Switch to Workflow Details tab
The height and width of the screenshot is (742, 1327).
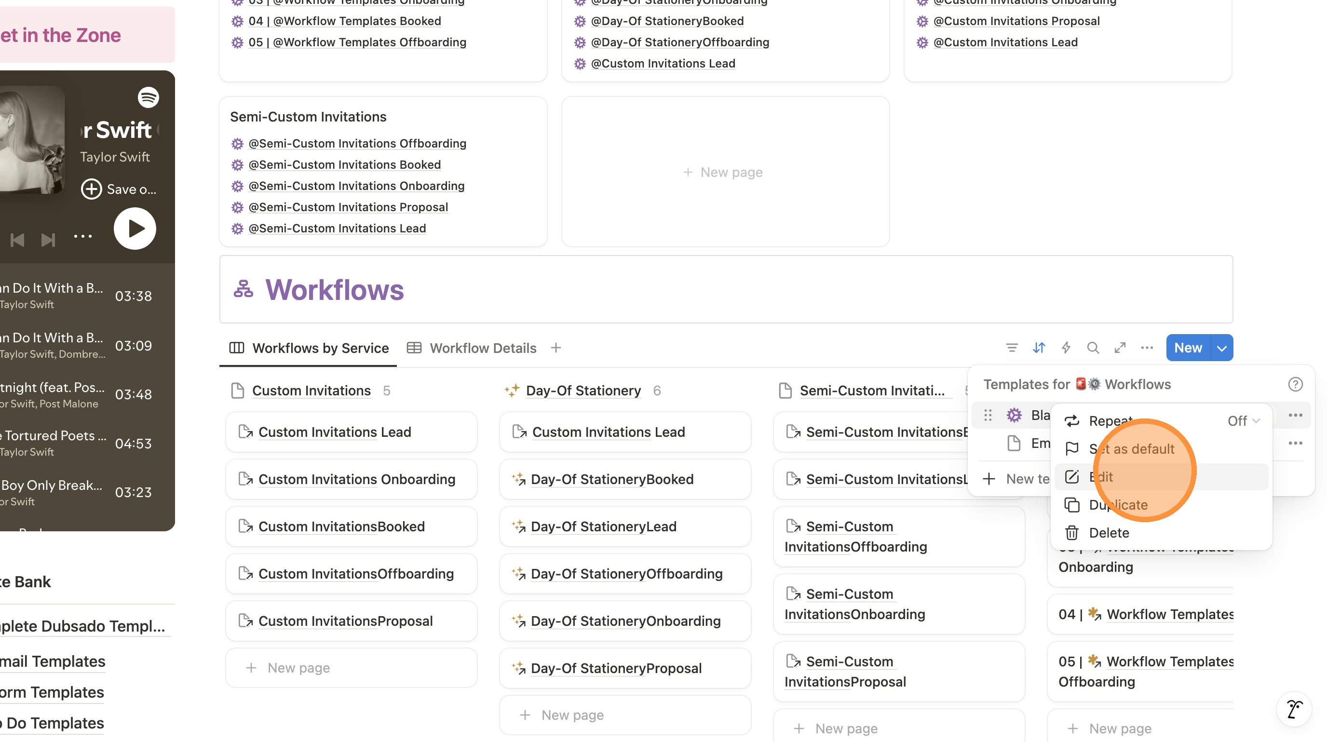(x=472, y=348)
